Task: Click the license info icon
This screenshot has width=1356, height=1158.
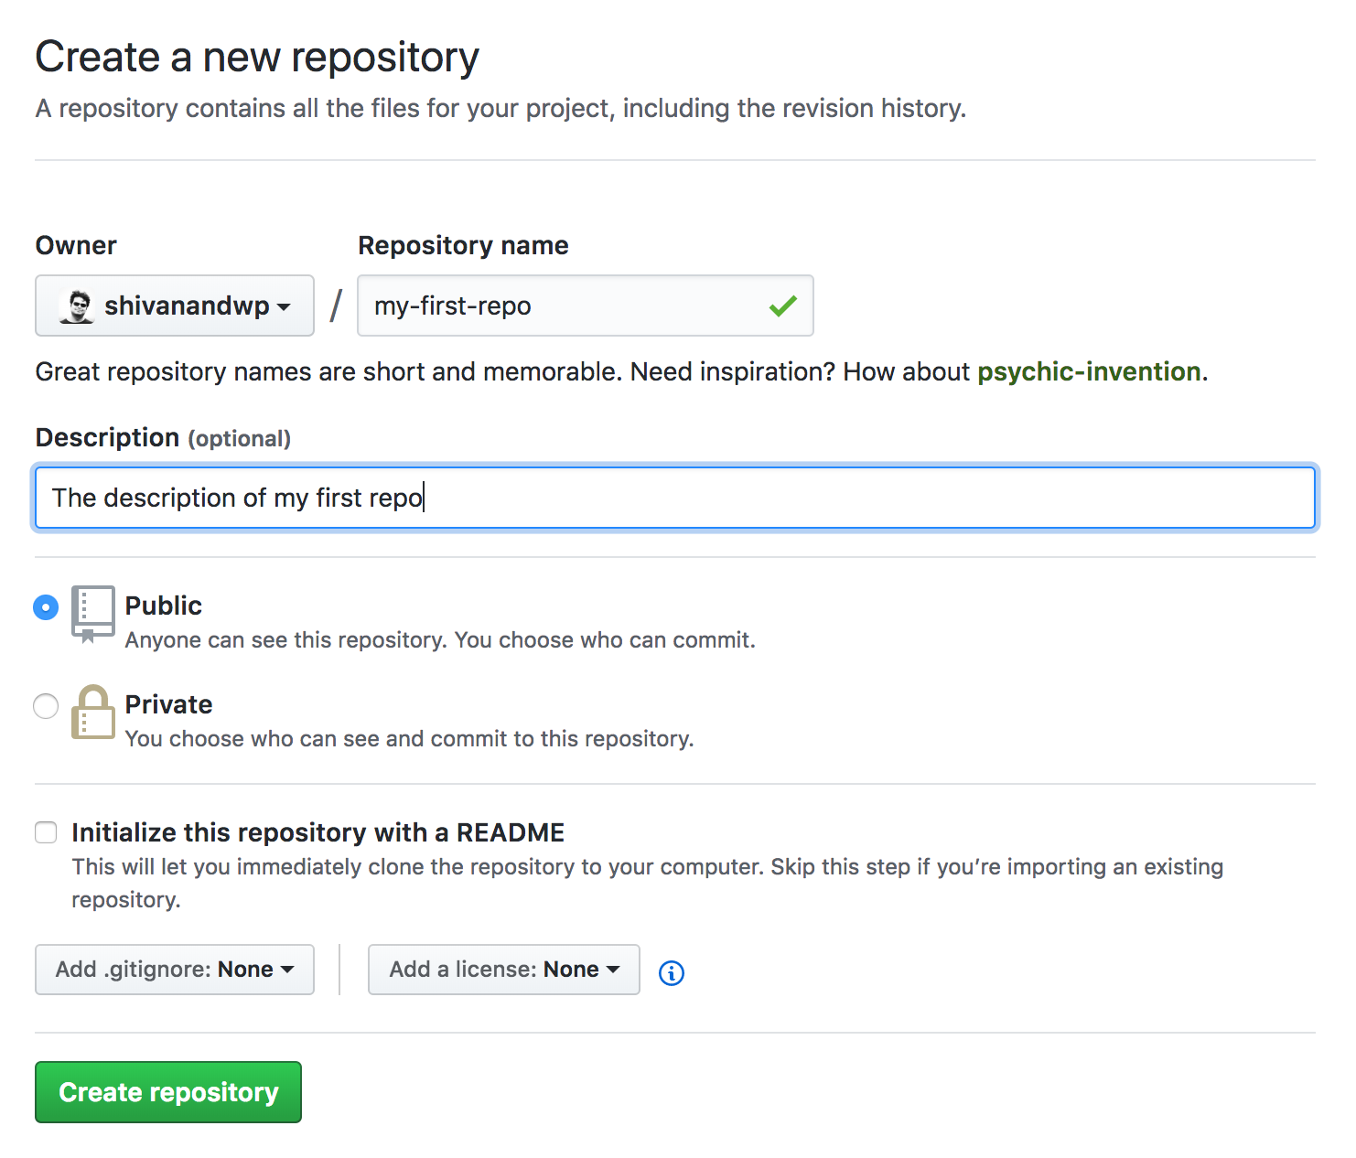Action: pyautogui.click(x=672, y=973)
